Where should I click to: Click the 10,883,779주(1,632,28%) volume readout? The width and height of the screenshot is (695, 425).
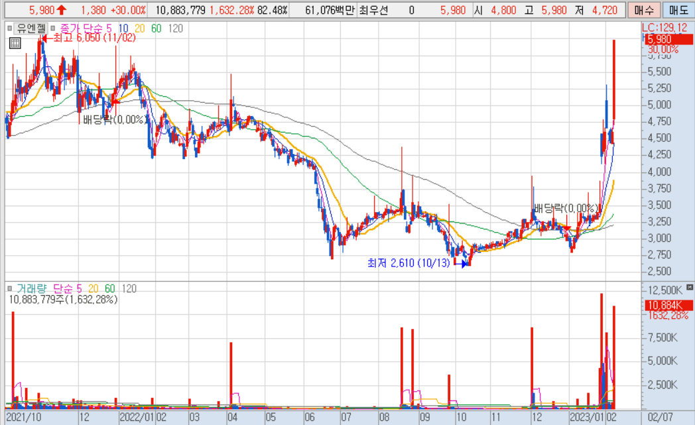tap(63, 300)
